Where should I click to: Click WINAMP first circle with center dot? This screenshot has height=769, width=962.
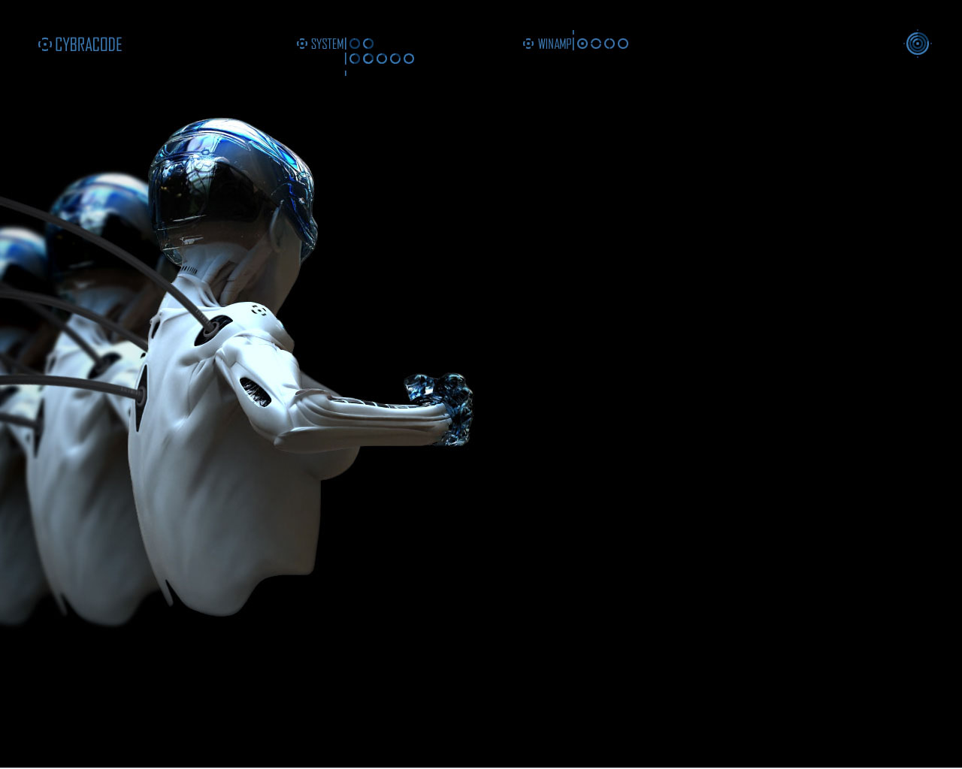click(582, 44)
